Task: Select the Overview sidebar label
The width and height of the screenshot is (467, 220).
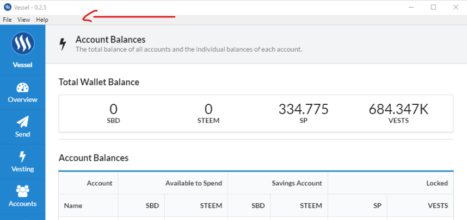Action: coord(23,99)
